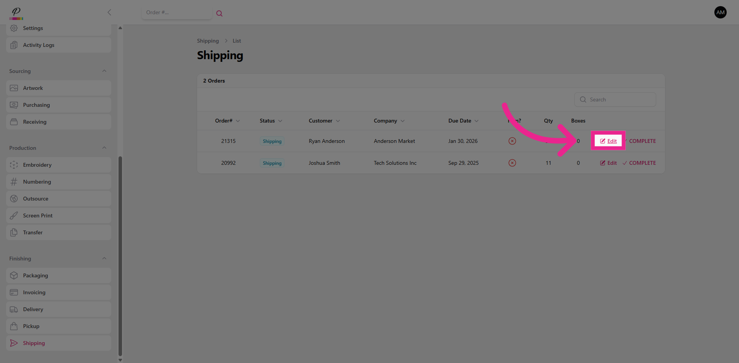Open the Status column sort dropdown
Viewport: 739px width, 363px height.
(281, 121)
